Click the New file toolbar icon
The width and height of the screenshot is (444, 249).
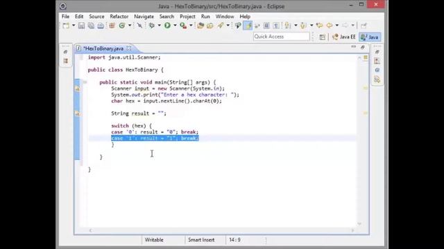click(x=66, y=26)
